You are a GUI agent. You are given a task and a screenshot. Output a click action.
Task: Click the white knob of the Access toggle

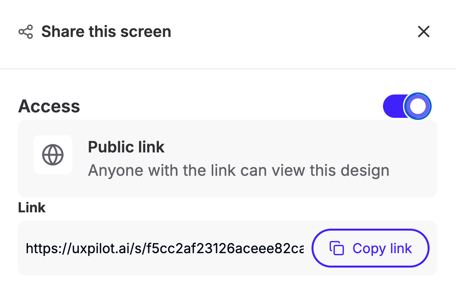pyautogui.click(x=418, y=106)
